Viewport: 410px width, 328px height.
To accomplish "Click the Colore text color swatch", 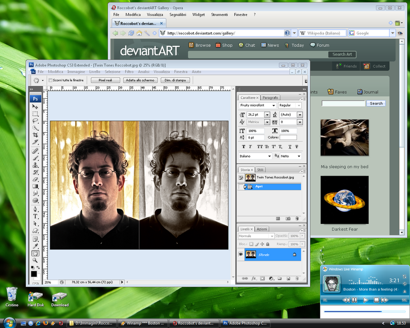I will (x=288, y=137).
